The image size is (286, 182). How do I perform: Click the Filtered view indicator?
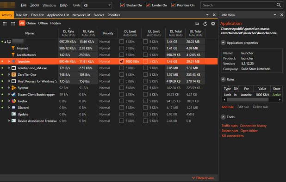tap(203, 178)
